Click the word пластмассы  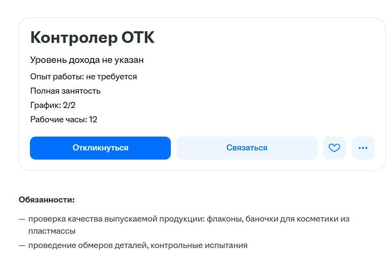point(52,231)
